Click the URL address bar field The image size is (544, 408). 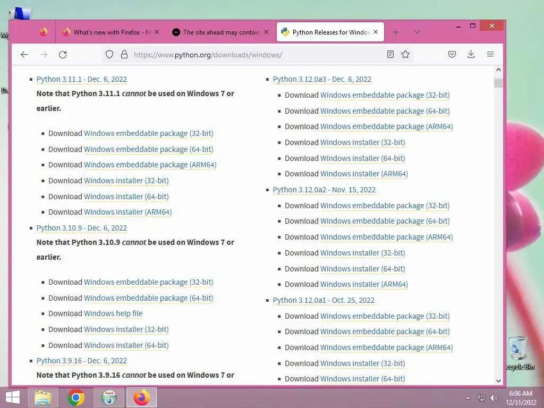pos(258,55)
